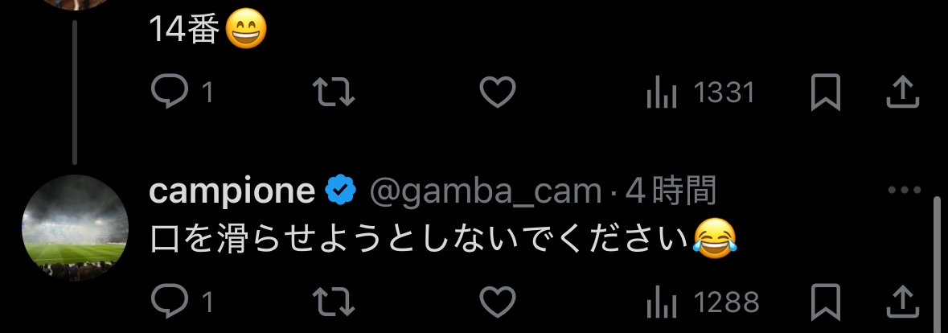Reply to campione's tweet
Image resolution: width=948 pixels, height=333 pixels.
click(x=170, y=302)
